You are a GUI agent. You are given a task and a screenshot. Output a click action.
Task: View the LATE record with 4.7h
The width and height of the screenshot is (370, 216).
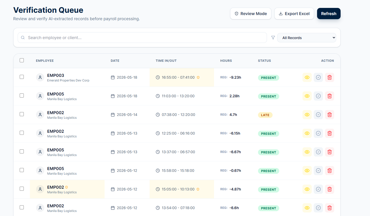tap(307, 115)
